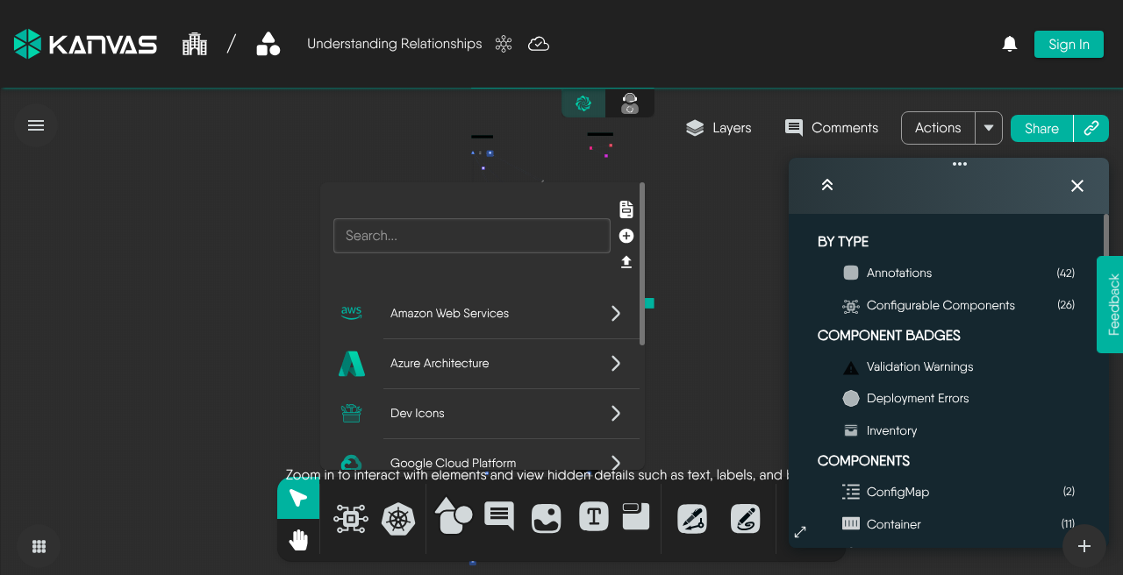Select the freehand pencil tool
1123x575 pixels.
click(x=746, y=519)
